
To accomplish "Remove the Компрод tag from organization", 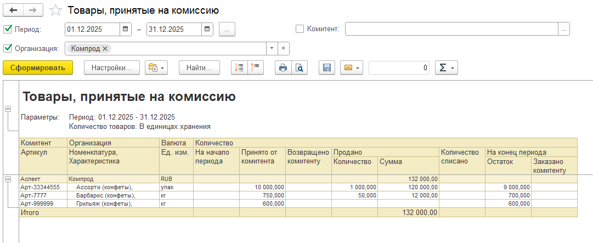I will 105,48.
